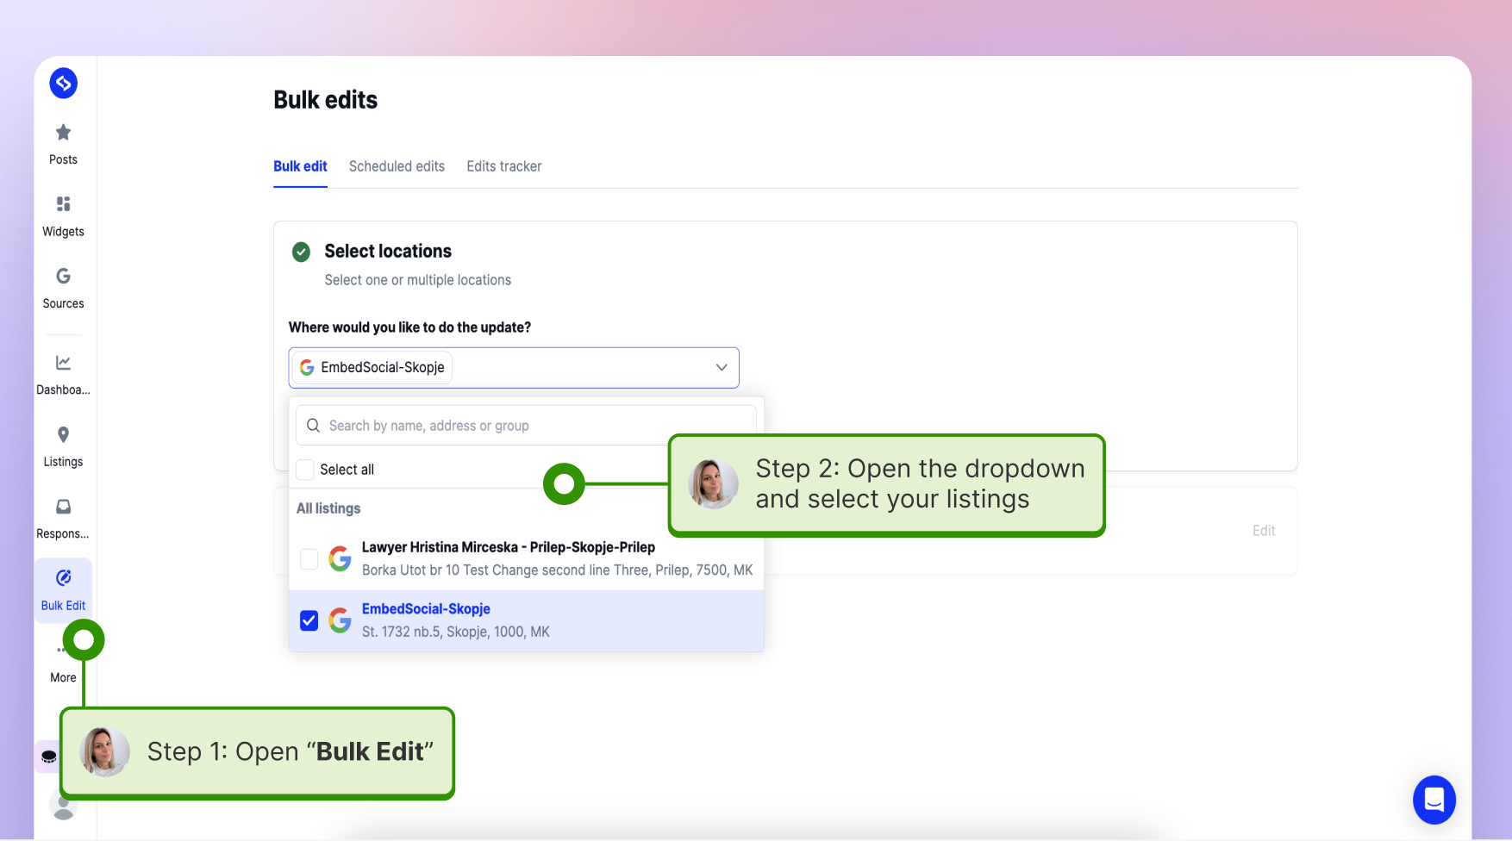Switch to the Bulk edit tab
Screen dimensions: 1512x841
click(x=300, y=166)
